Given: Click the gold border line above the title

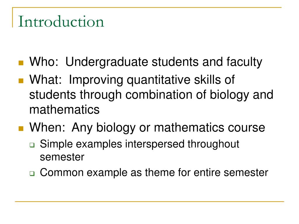Looking at the screenshot, I should (x=147, y=8).
